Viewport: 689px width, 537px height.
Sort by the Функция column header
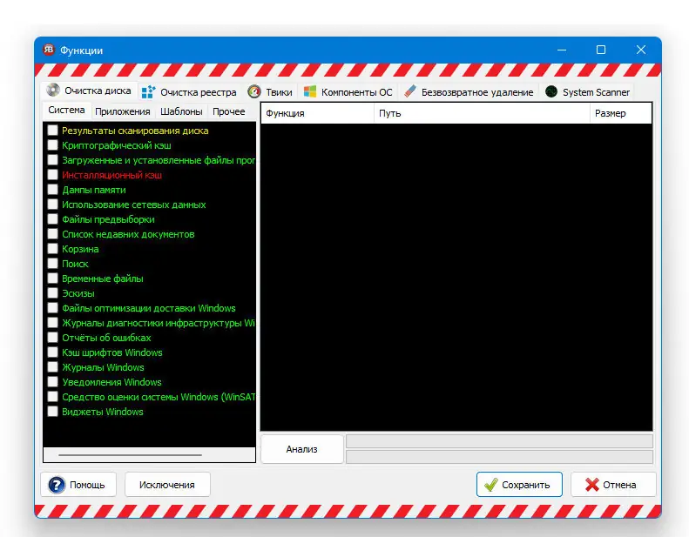[317, 113]
